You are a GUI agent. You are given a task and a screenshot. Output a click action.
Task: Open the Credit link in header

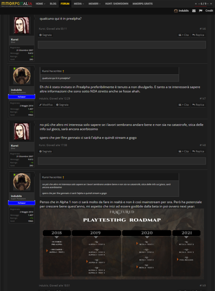(209, 11)
